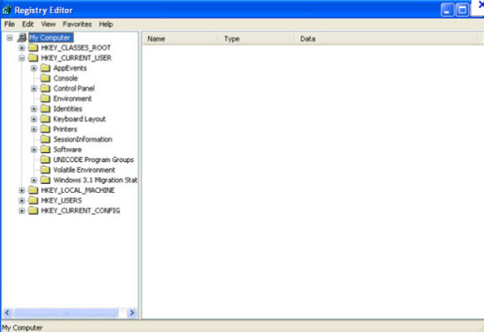Expand the HKEY_USERS key
Screen dimensions: 484x332
[22, 201]
